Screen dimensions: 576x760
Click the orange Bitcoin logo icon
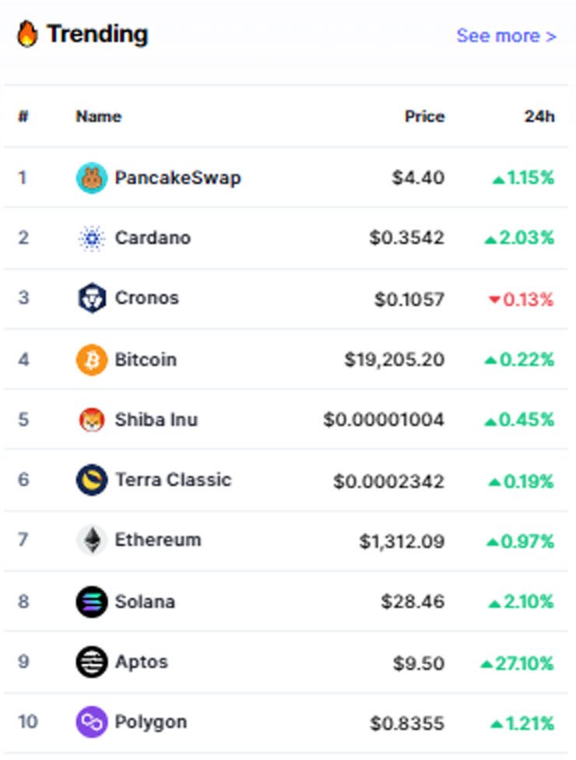click(92, 360)
